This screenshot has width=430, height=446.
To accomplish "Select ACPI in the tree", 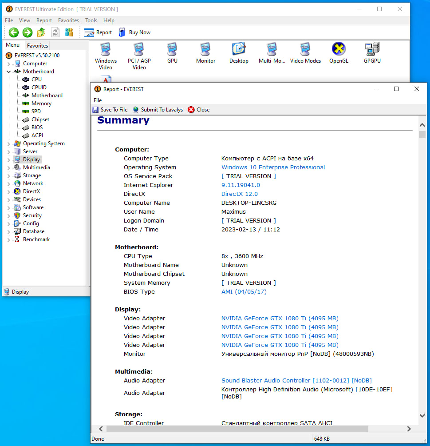I will (x=37, y=135).
